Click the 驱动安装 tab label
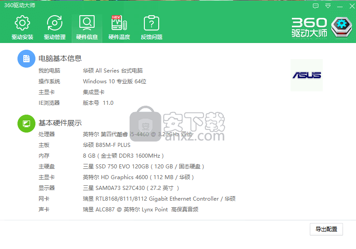Screen dimensions: 356x249 tap(22, 37)
